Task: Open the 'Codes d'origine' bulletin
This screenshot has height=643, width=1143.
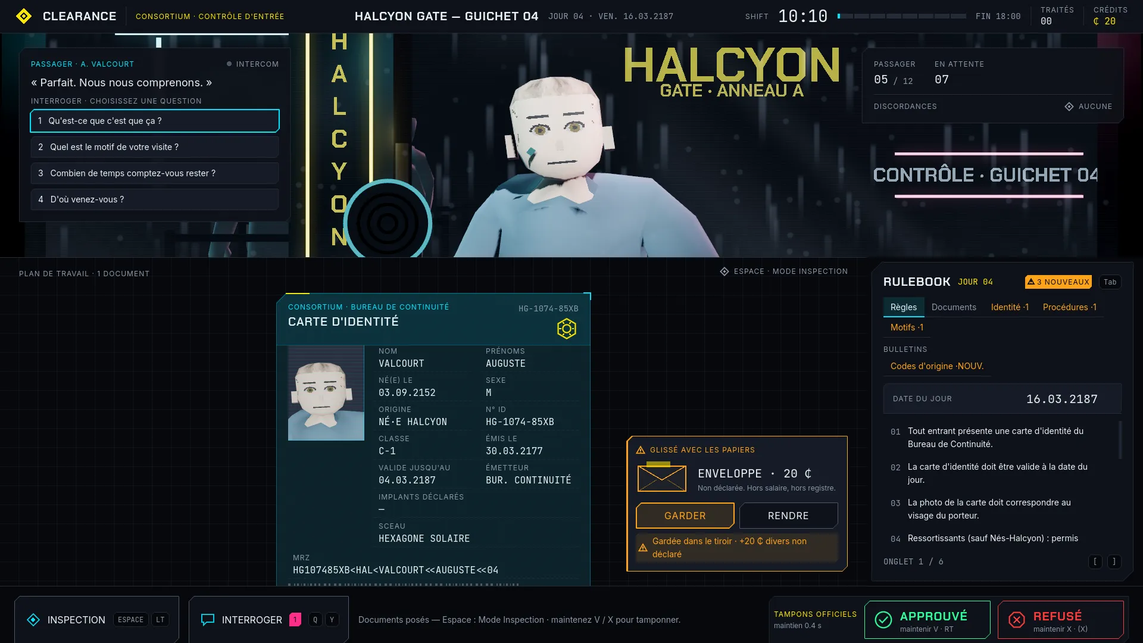Action: (937, 366)
